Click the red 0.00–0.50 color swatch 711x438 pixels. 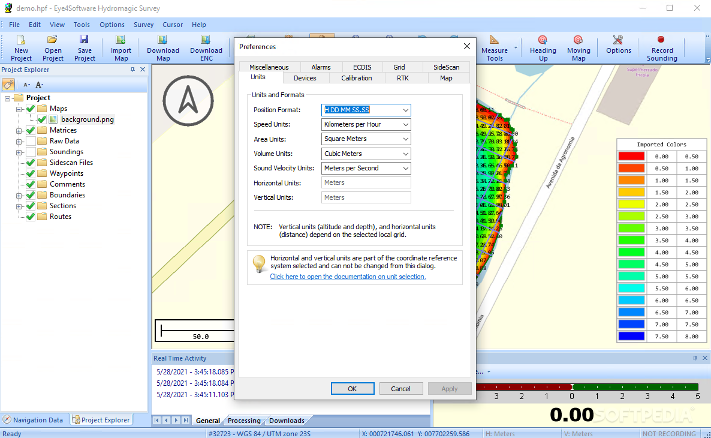631,156
